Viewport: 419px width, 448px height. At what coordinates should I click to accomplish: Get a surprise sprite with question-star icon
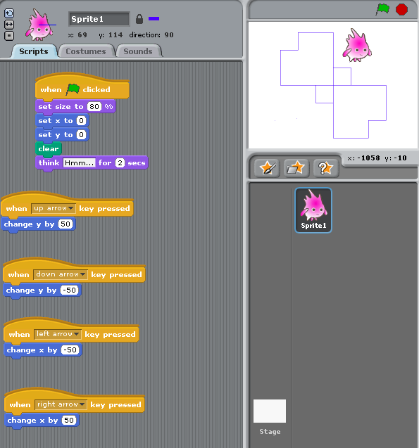coord(326,168)
